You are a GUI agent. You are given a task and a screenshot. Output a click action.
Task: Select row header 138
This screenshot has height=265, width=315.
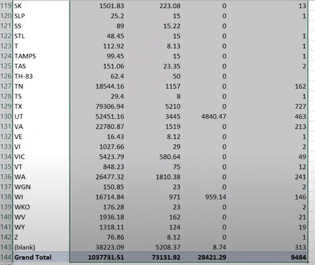coord(7,197)
